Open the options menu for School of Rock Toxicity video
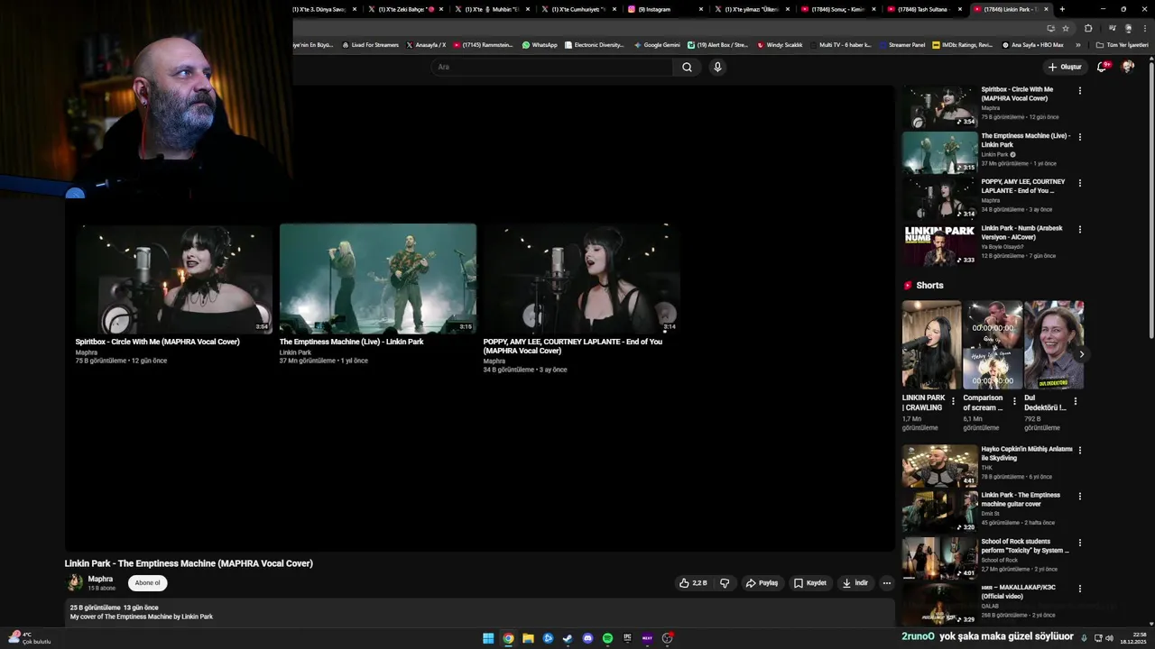Viewport: 1155px width, 649px height. pyautogui.click(x=1079, y=543)
